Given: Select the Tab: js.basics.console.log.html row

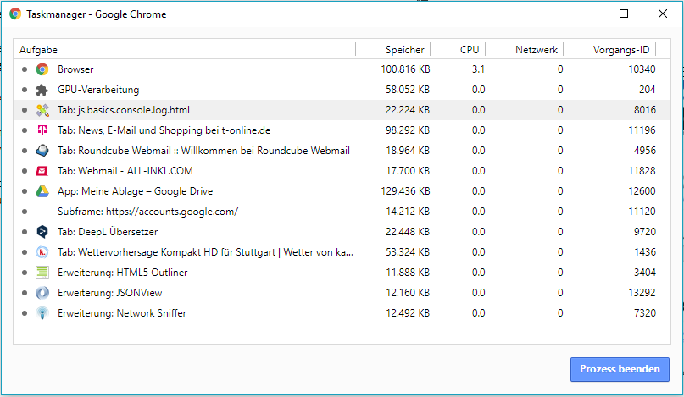Looking at the screenshot, I should (x=342, y=110).
